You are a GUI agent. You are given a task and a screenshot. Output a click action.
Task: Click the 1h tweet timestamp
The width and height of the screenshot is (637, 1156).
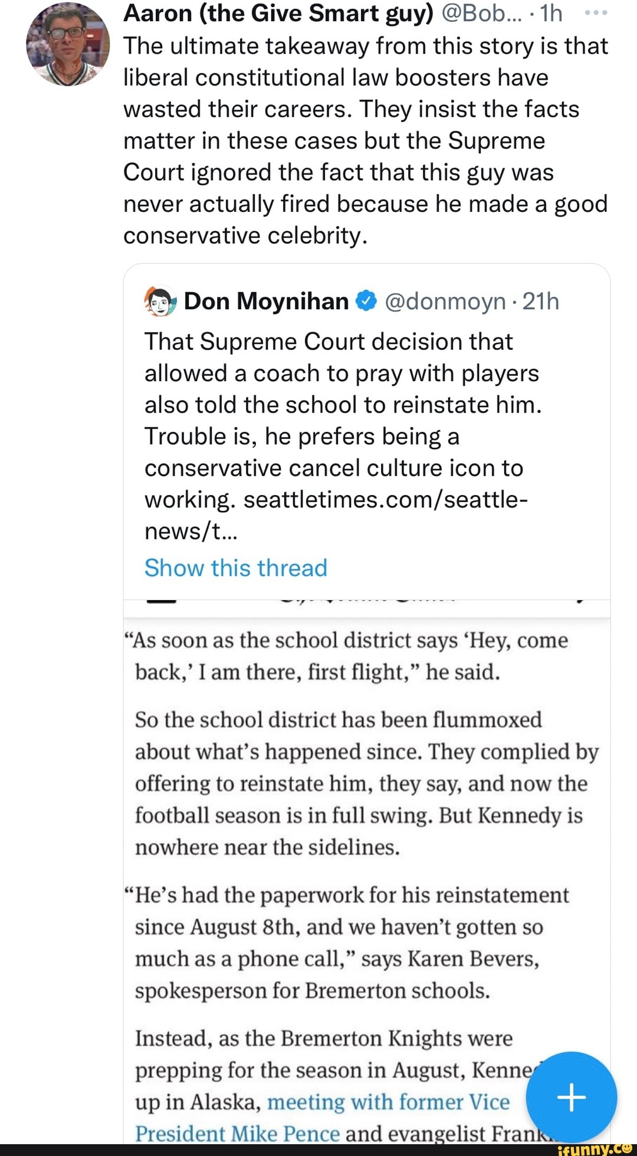coord(551,13)
